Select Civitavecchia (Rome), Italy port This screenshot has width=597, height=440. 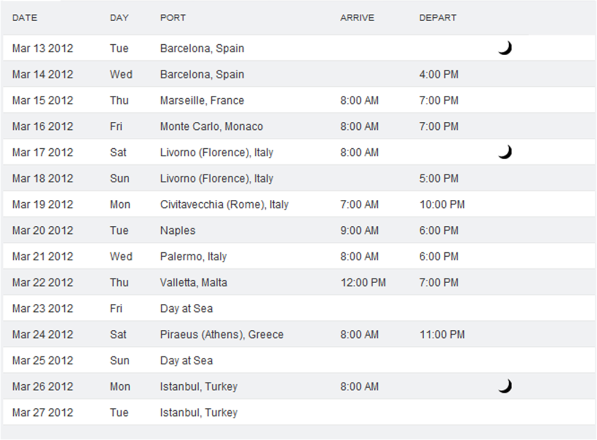click(224, 204)
